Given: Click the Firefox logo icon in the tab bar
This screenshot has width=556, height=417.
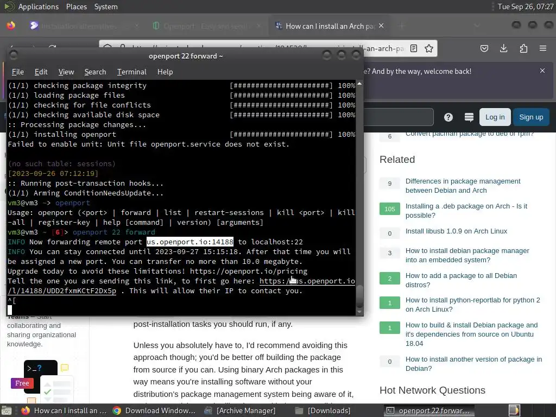Looking at the screenshot, I should pos(11,26).
